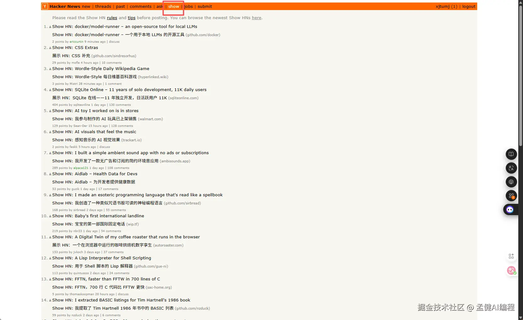The width and height of the screenshot is (523, 320).
Task: Upvote the Aidlab Health Data post
Action: (50, 174)
